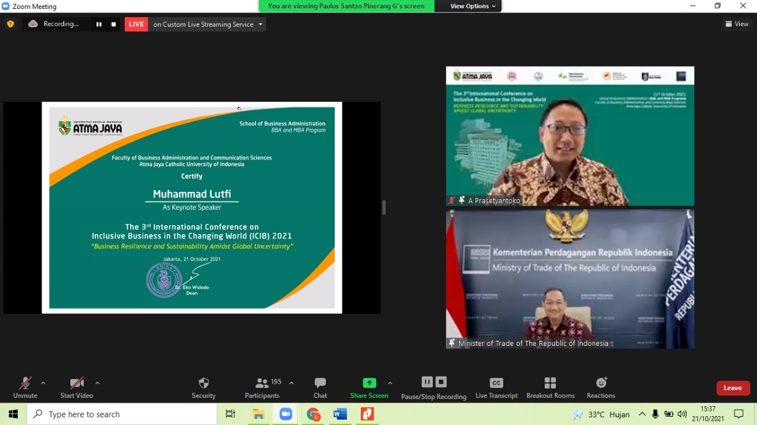Screen dimensions: 757x425
Task: Open Breakout Rooms
Action: [551, 388]
